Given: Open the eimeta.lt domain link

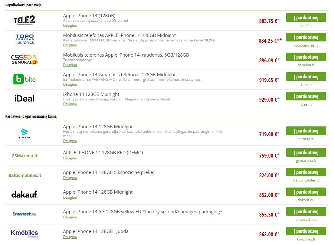Looking at the screenshot, I should pos(306,139).
